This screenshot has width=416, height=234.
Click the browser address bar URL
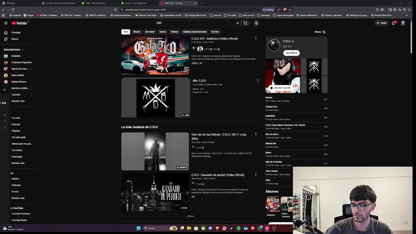pyautogui.click(x=145, y=10)
